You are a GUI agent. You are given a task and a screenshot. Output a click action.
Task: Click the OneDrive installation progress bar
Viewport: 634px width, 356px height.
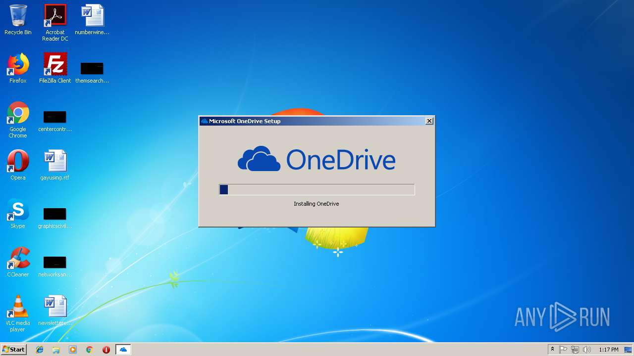pos(317,189)
